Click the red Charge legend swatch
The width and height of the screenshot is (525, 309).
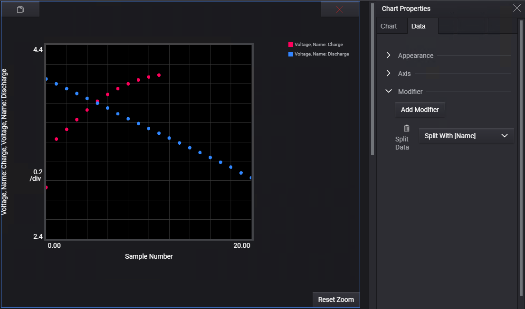(x=291, y=45)
